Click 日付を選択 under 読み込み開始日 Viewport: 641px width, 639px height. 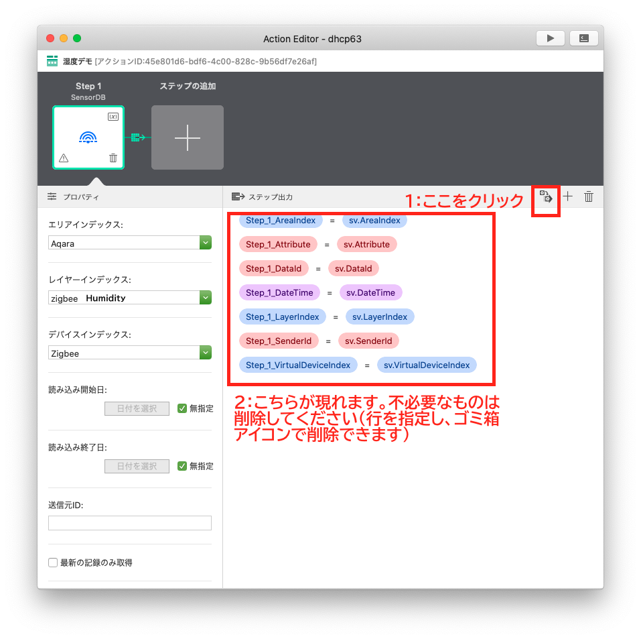137,408
